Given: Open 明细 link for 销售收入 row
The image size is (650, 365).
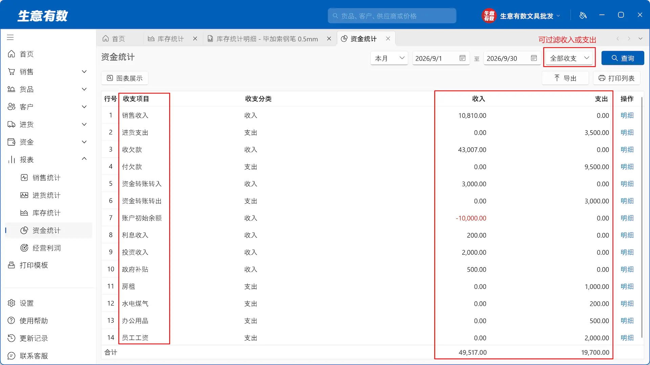Looking at the screenshot, I should point(627,115).
